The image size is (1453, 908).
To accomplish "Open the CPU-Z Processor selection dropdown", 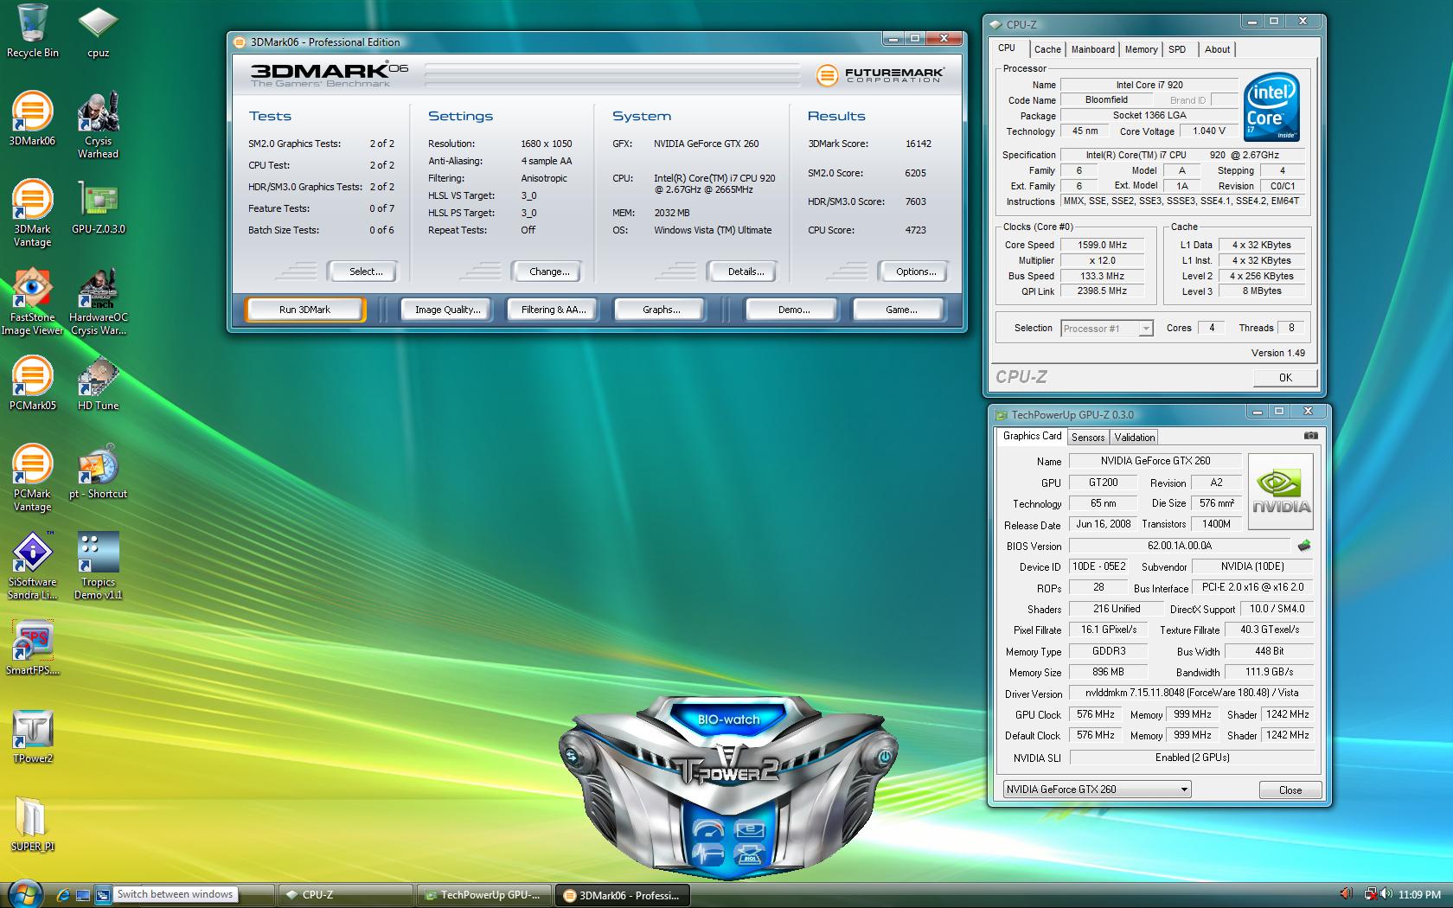I will coord(1107,329).
